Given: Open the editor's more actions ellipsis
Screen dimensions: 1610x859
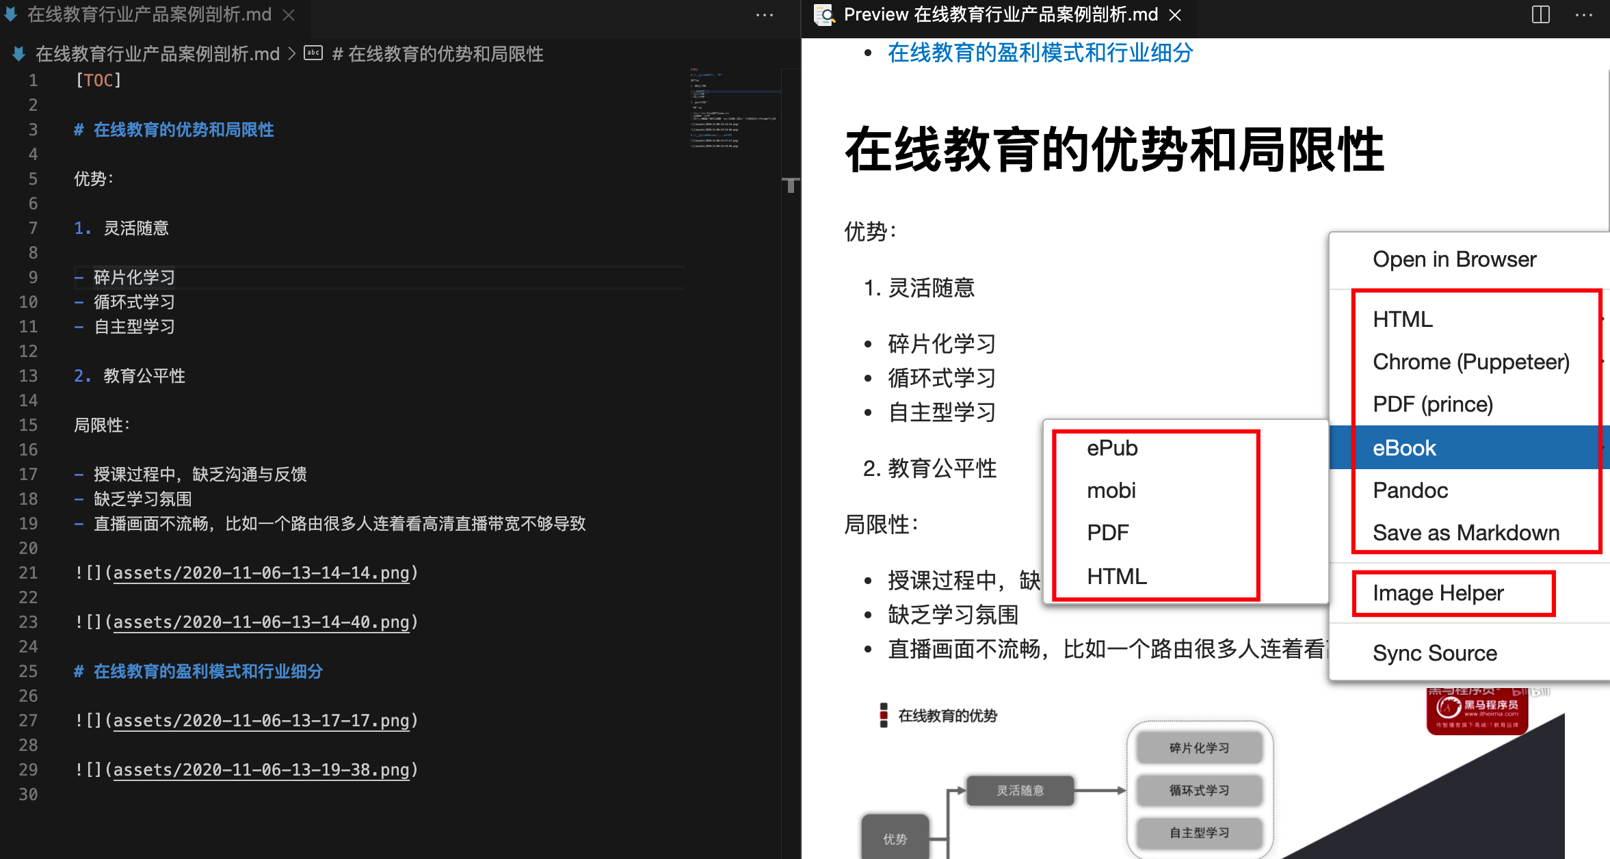Looking at the screenshot, I should pos(764,14).
